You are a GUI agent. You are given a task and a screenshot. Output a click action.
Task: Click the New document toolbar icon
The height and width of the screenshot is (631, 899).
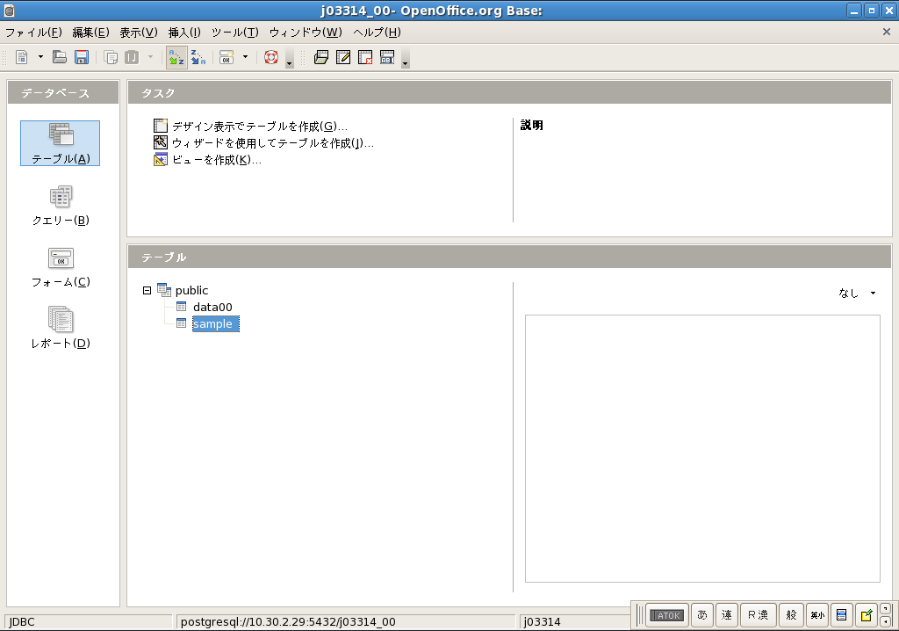22,57
